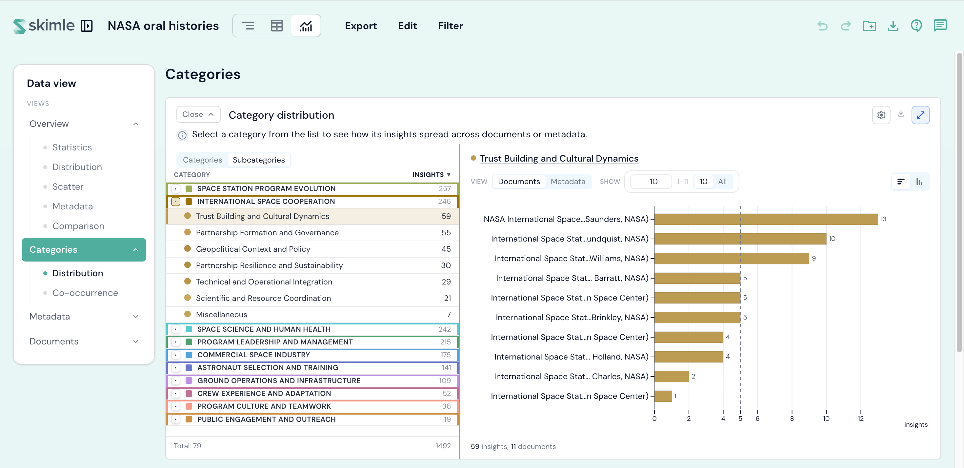Click the Close button of Category distribution
Screen dimensions: 964x468
198,114
